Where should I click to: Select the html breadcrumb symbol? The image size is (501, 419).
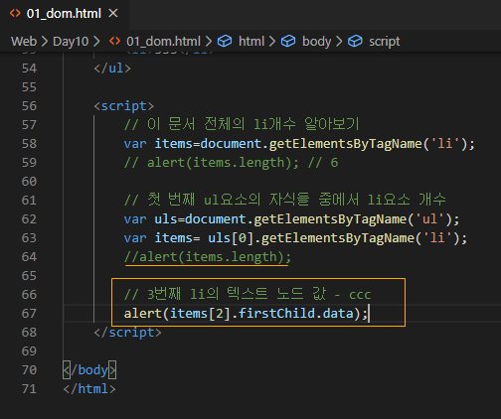[251, 42]
